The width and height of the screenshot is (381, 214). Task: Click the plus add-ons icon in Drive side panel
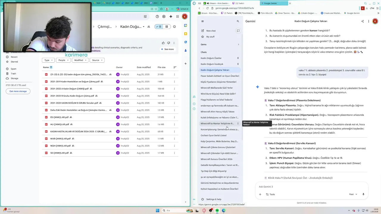(185, 64)
